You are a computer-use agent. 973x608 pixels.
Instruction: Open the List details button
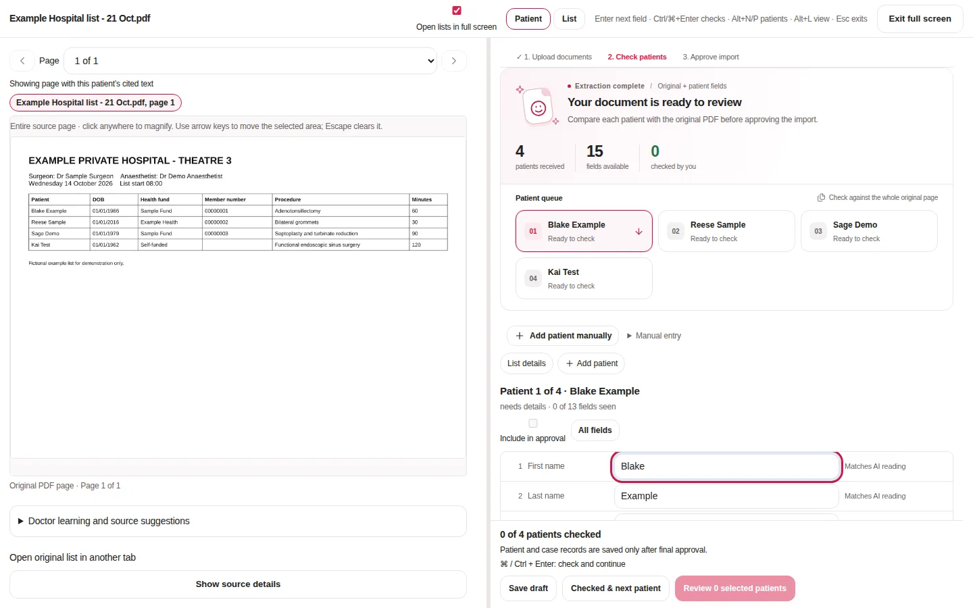pos(526,363)
